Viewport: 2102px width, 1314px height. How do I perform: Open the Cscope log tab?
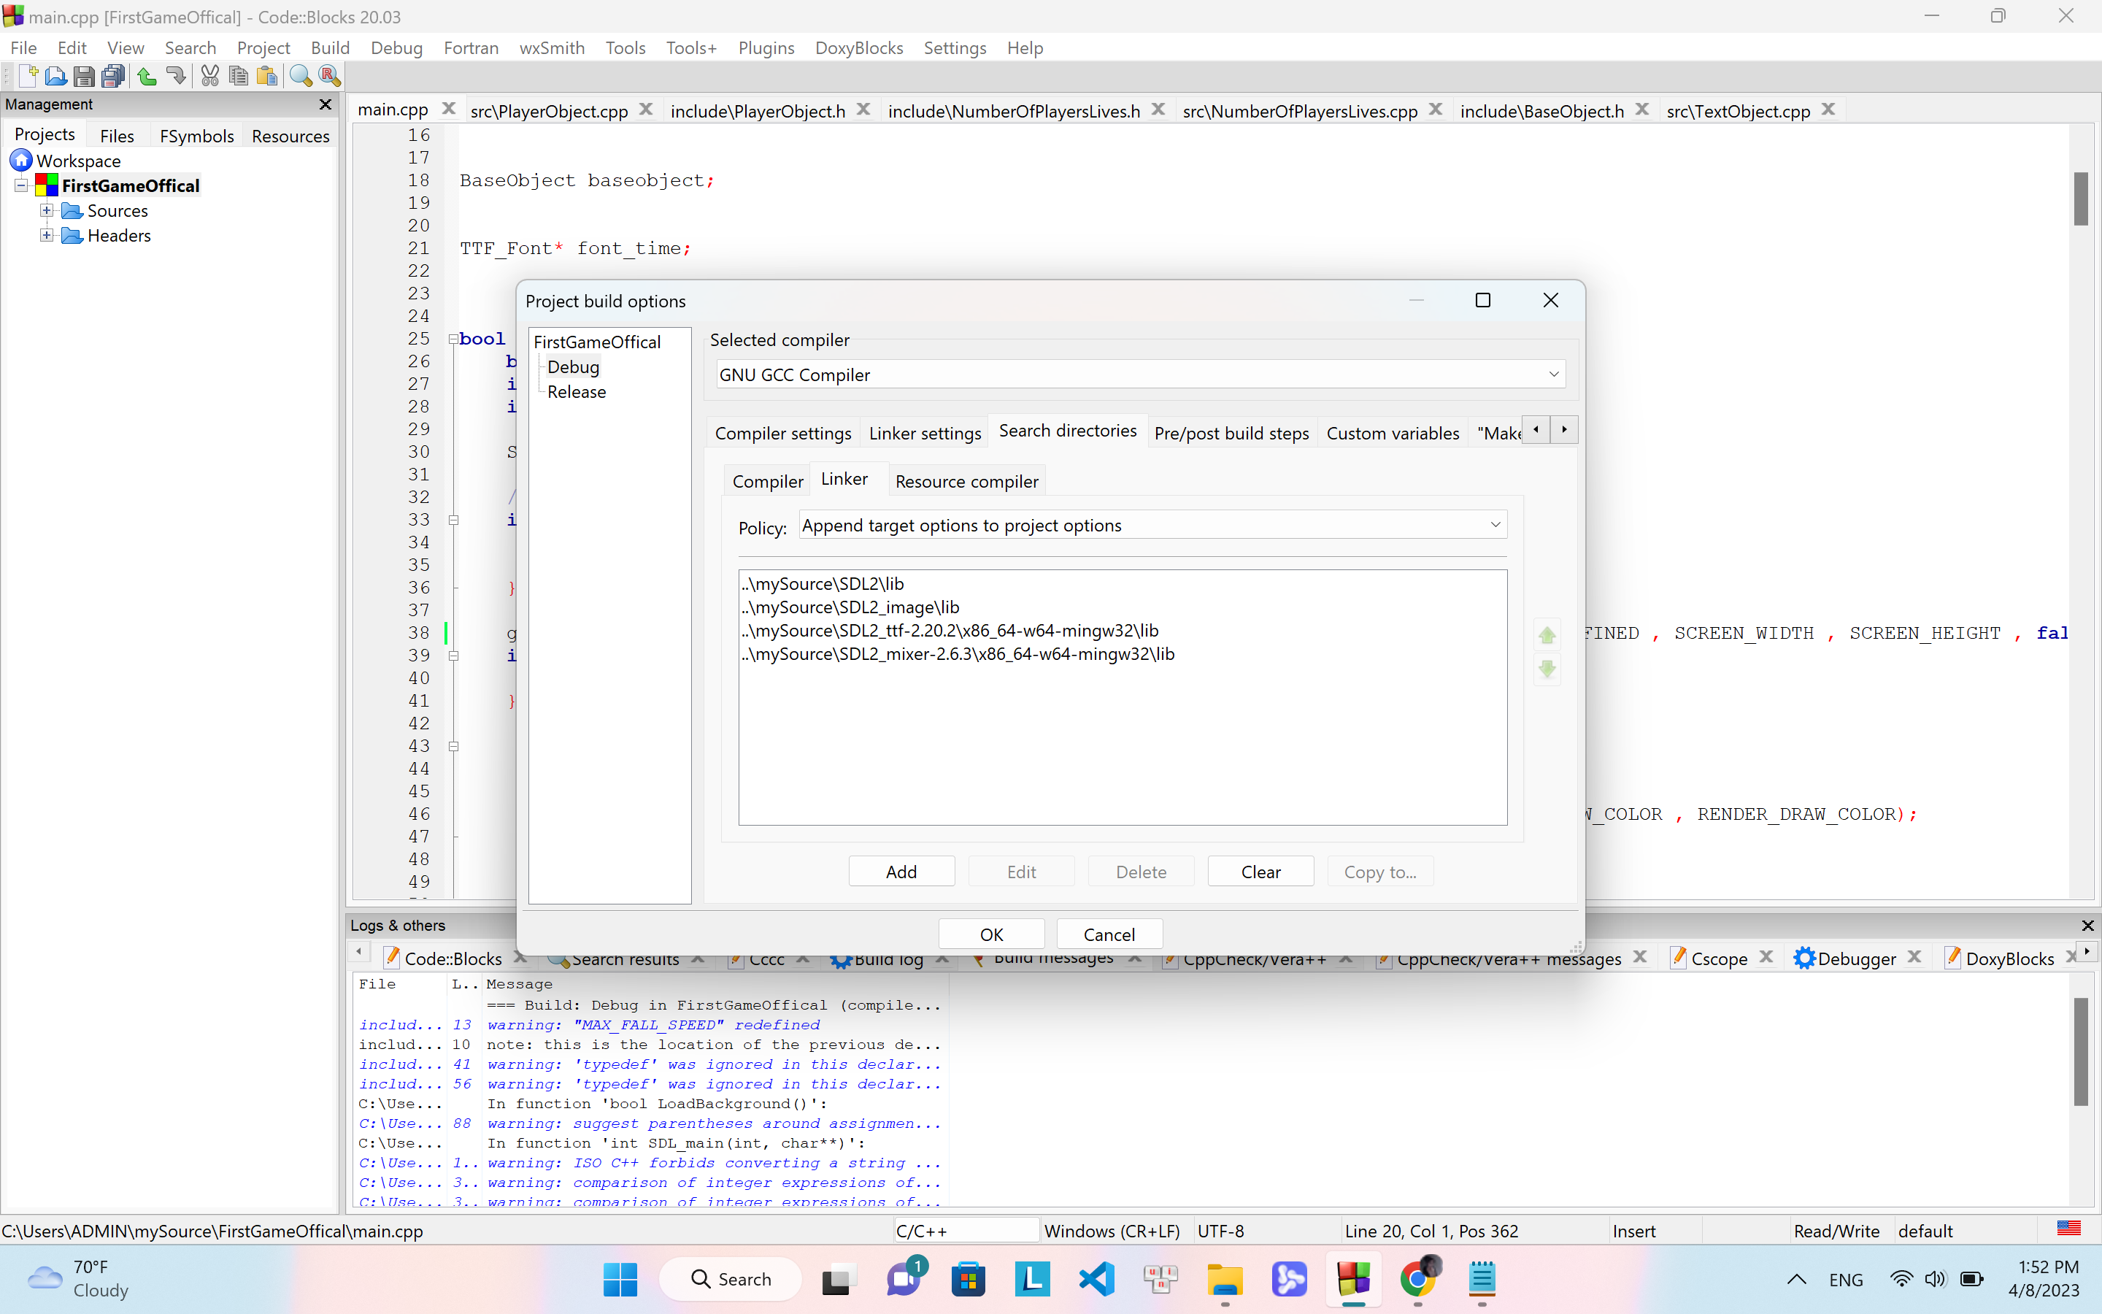[x=1719, y=958]
